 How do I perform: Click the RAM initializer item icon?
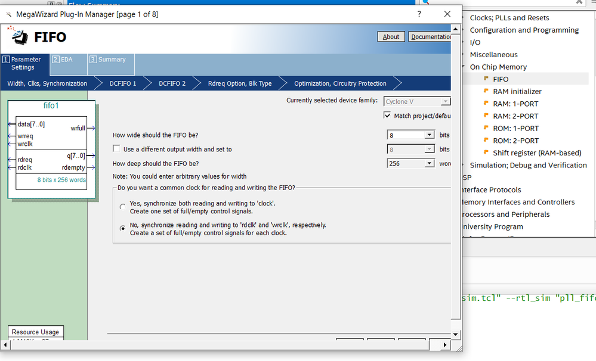tap(486, 91)
